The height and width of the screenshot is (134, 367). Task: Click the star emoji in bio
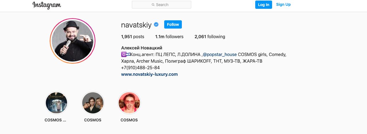pos(124,54)
